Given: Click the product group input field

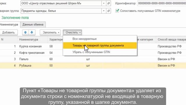Looking at the screenshot, I should (61, 11).
